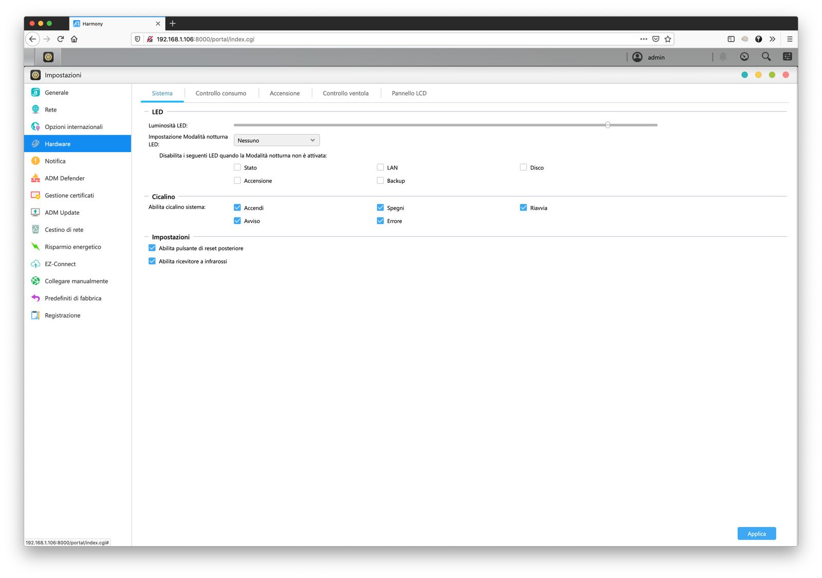
Task: Expand the browser toolbar overflow chevron
Action: (772, 39)
